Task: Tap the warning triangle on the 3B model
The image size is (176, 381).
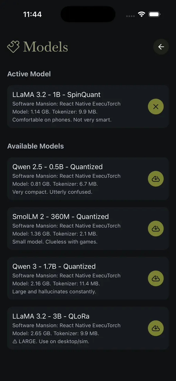Action: pyautogui.click(x=15, y=341)
